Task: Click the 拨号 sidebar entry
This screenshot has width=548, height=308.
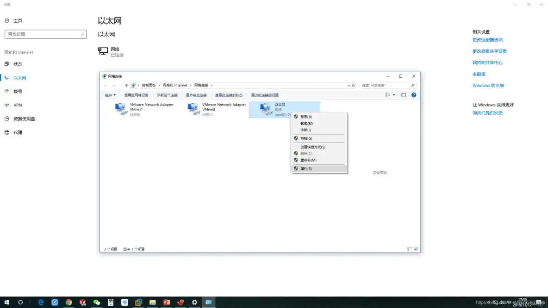Action: coord(16,91)
